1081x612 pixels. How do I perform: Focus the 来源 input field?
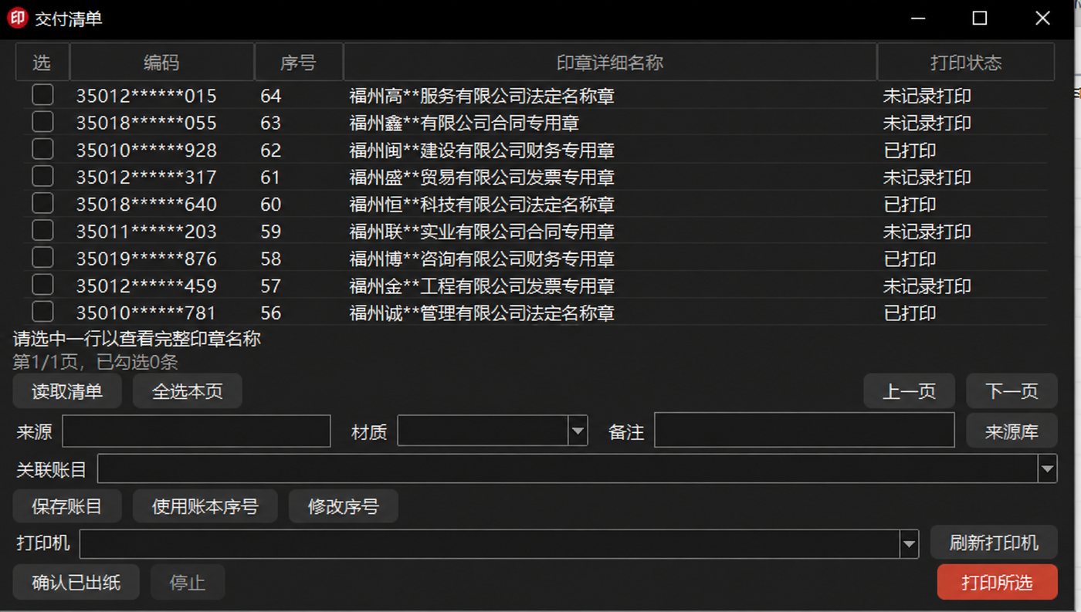(196, 431)
